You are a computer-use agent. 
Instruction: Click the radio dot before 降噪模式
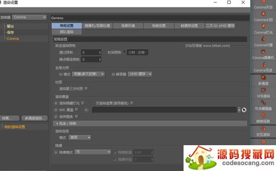56,152
